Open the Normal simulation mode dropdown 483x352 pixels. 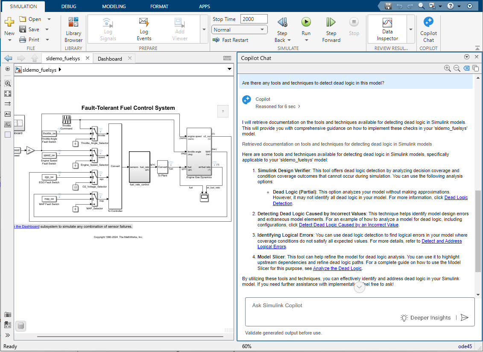(262, 29)
